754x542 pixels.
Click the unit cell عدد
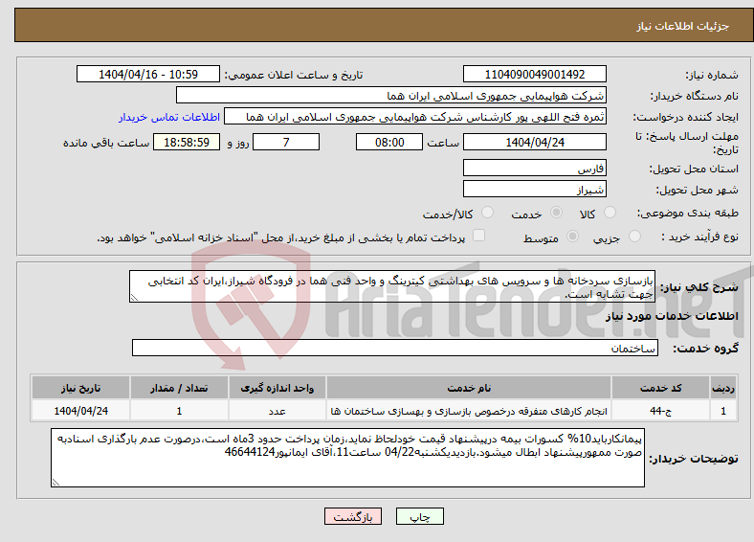click(x=277, y=411)
